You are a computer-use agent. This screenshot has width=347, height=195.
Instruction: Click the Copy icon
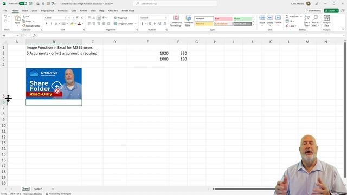point(24,21)
